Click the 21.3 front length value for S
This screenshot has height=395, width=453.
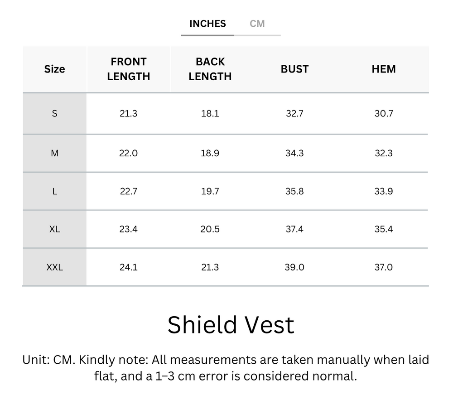click(129, 113)
